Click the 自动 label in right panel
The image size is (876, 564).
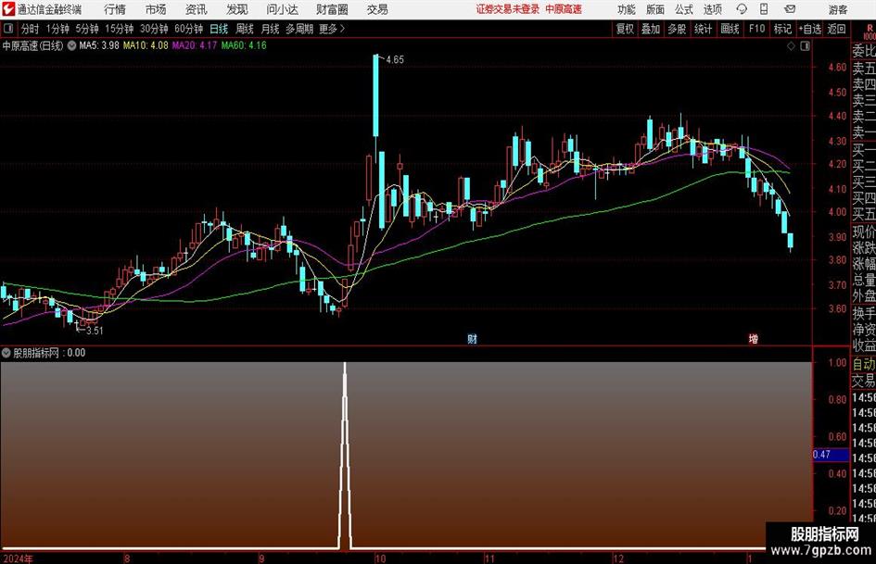point(864,364)
